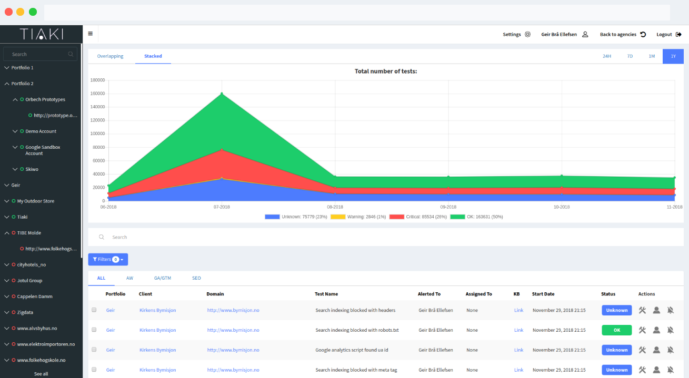The image size is (689, 378).
Task: Select the 1M time range
Action: [652, 56]
